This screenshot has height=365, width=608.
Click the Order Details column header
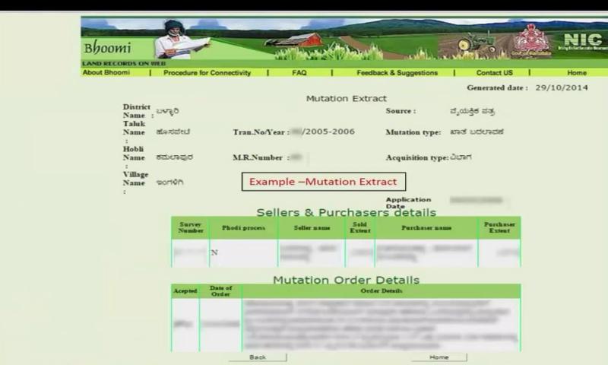(382, 291)
